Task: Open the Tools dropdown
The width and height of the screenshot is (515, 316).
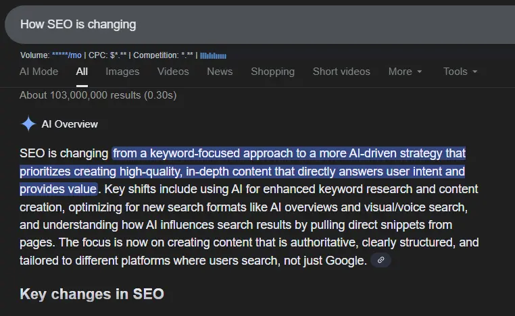Action: (460, 72)
